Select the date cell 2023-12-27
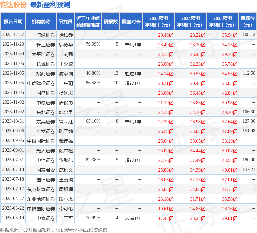Screen dimensions: 257x233 (13, 35)
